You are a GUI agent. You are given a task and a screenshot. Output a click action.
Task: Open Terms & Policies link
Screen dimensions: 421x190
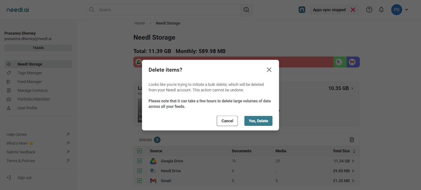tap(21, 161)
